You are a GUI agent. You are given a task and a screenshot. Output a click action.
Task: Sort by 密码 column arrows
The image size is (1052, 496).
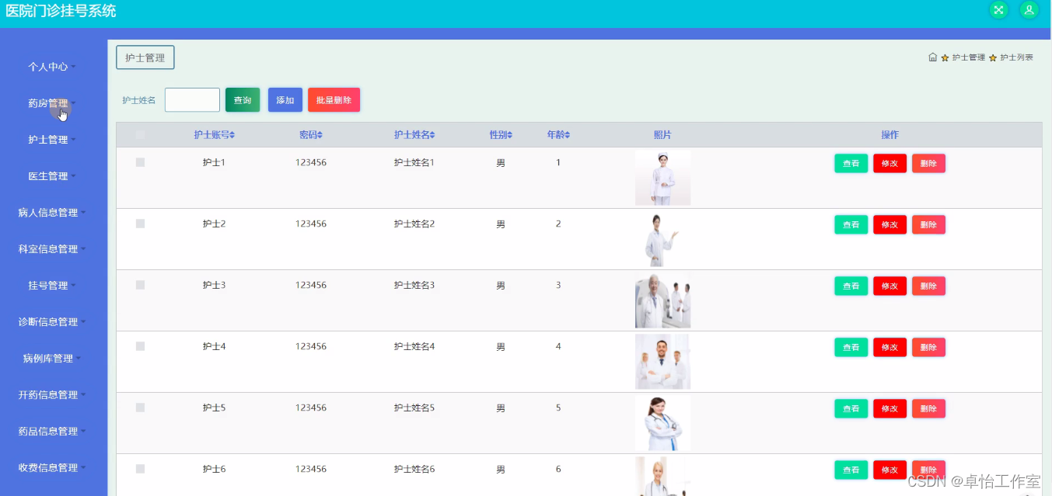tap(320, 135)
